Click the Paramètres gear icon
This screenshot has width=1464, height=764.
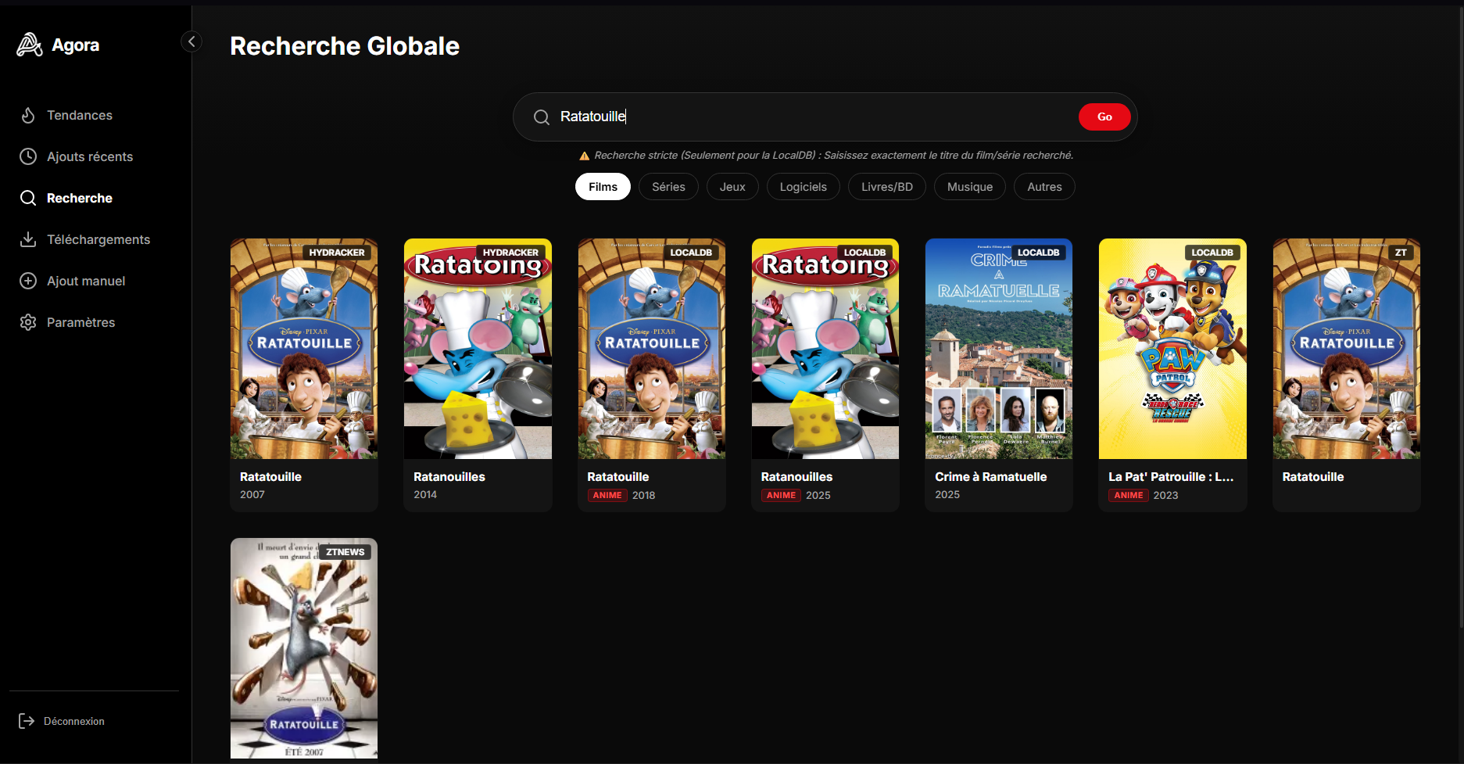(28, 322)
